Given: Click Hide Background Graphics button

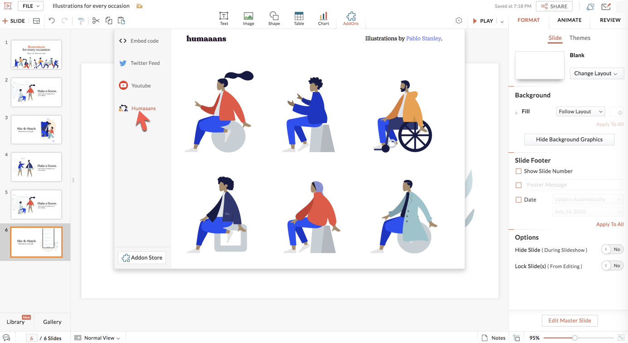Looking at the screenshot, I should 569,140.
